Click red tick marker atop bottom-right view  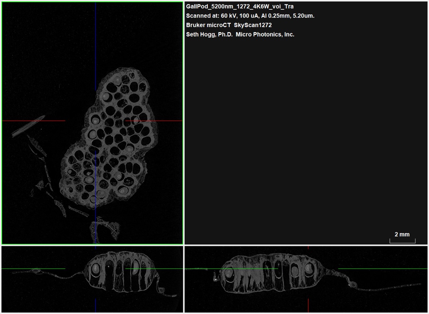[308, 248]
